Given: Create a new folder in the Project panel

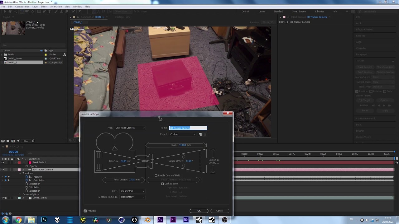Looking at the screenshot, I should point(8,141).
